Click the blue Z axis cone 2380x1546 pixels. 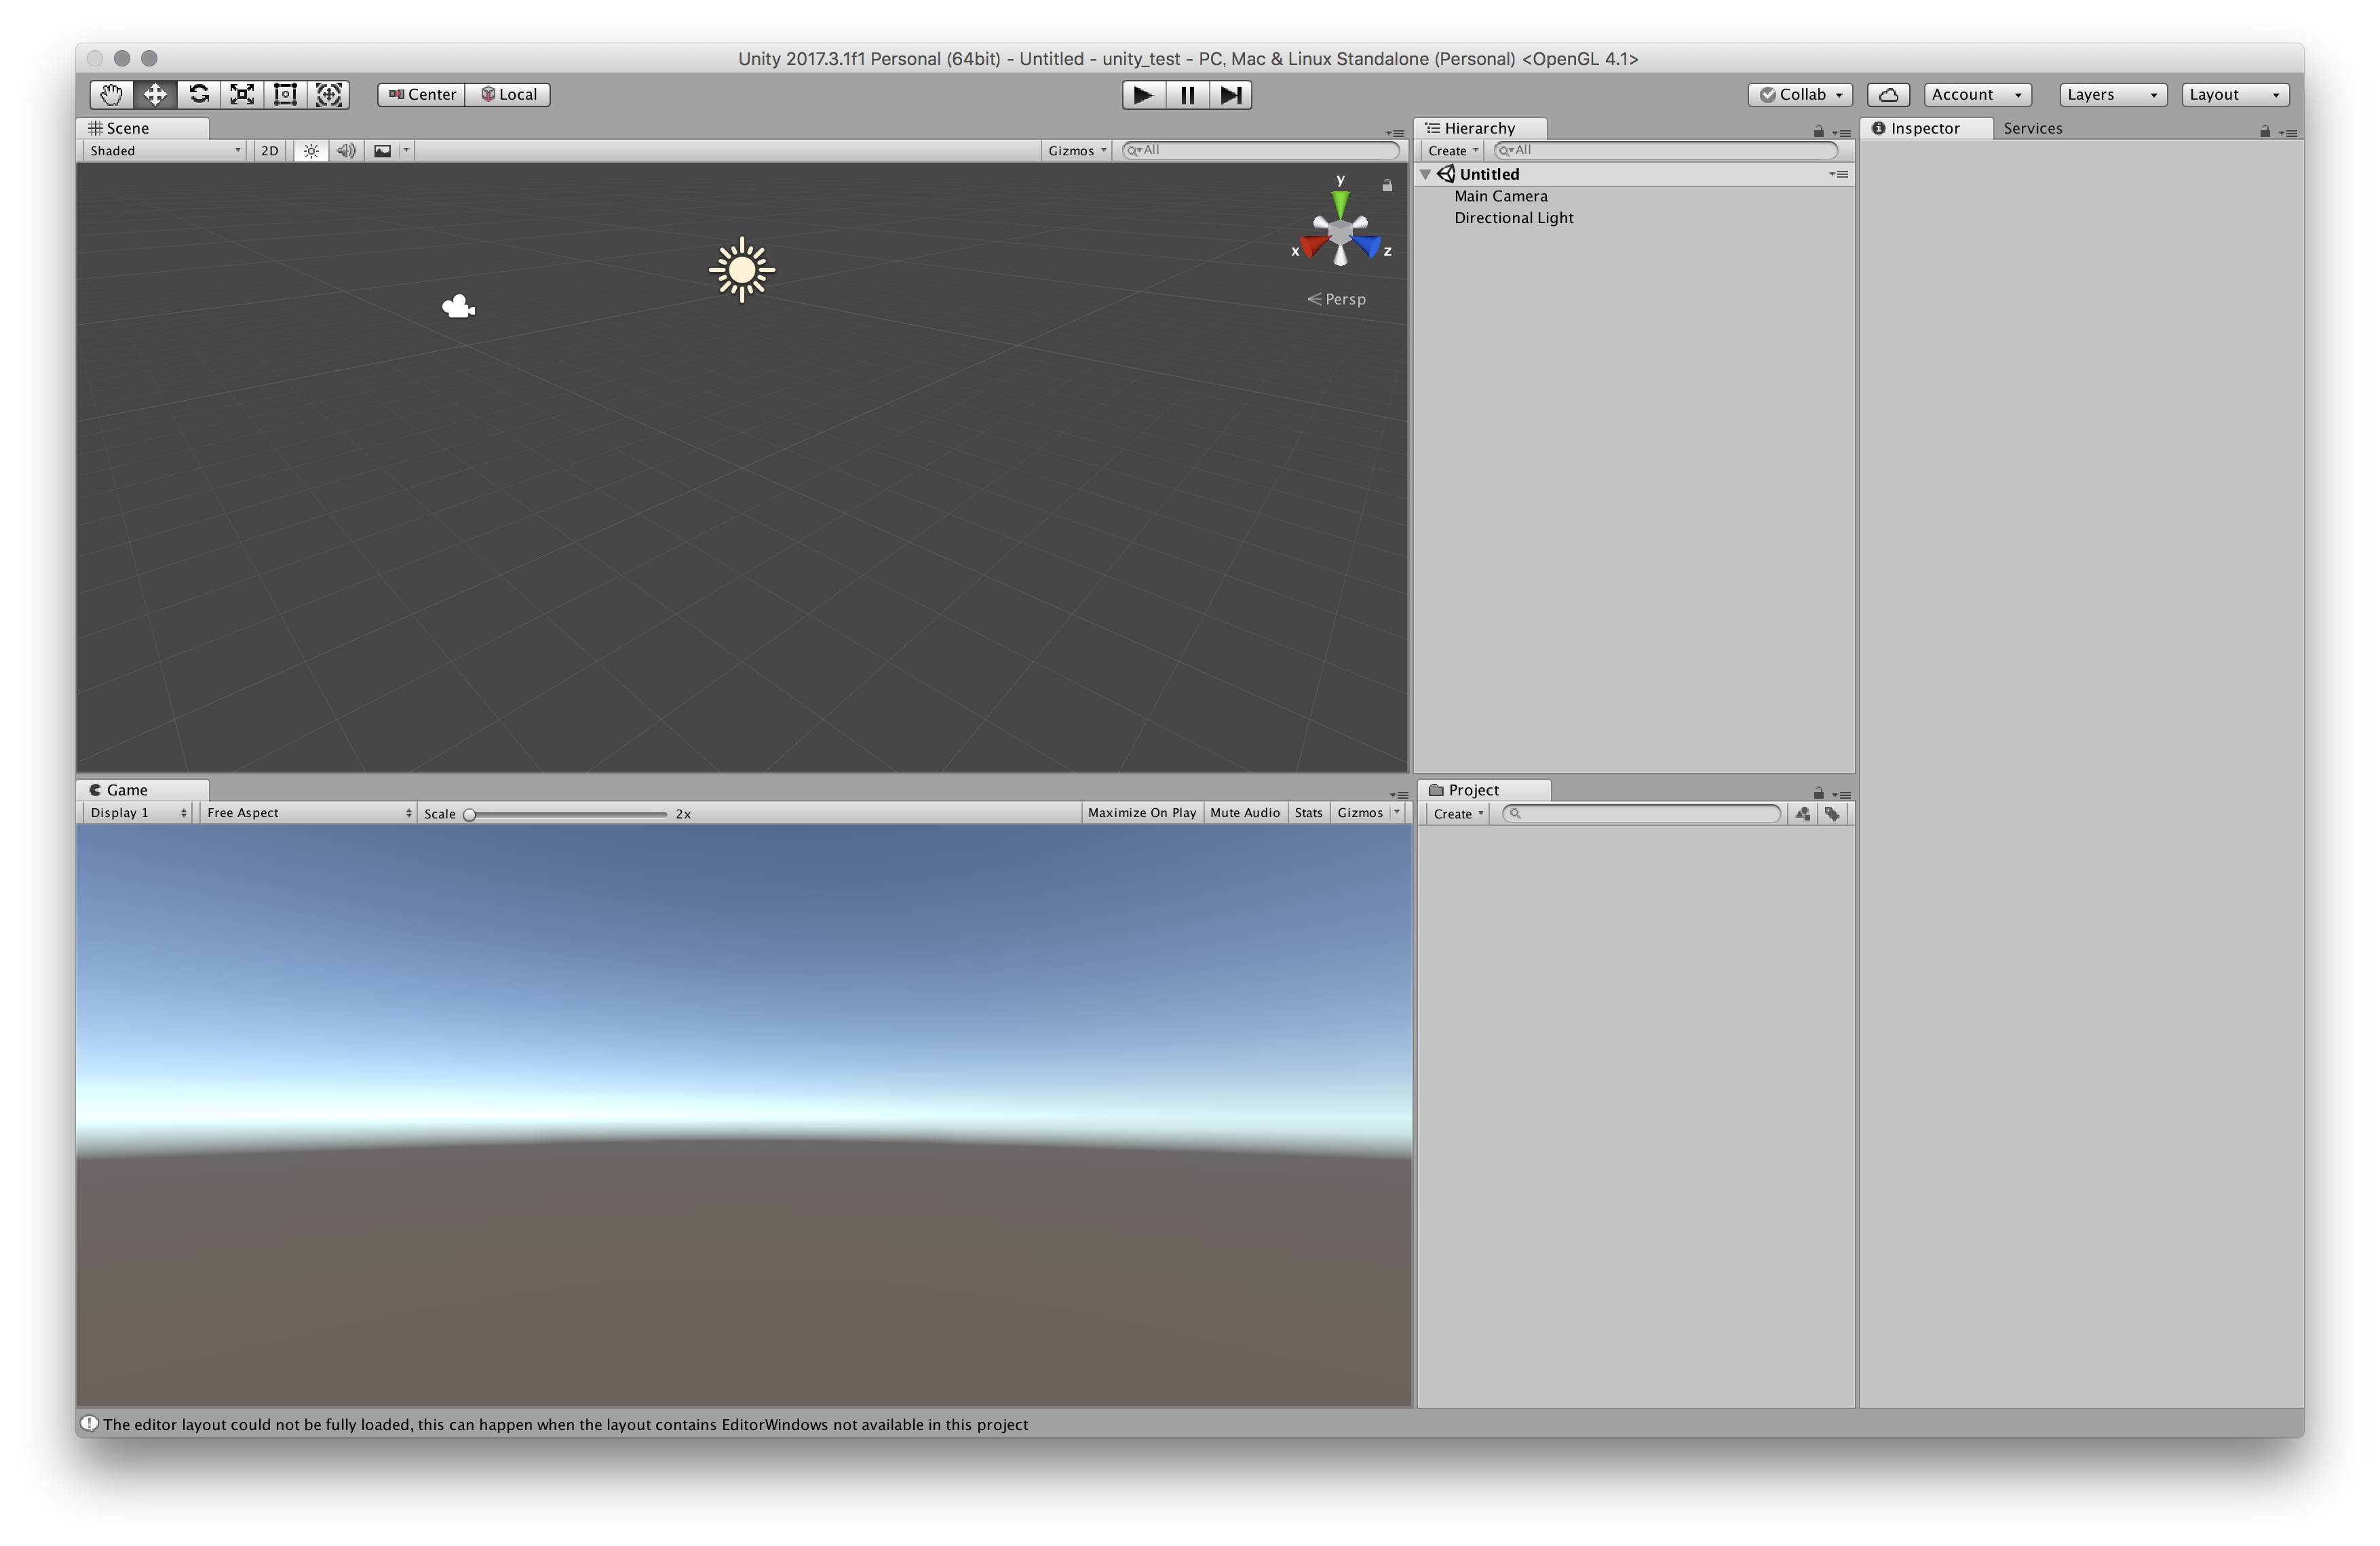tap(1367, 245)
